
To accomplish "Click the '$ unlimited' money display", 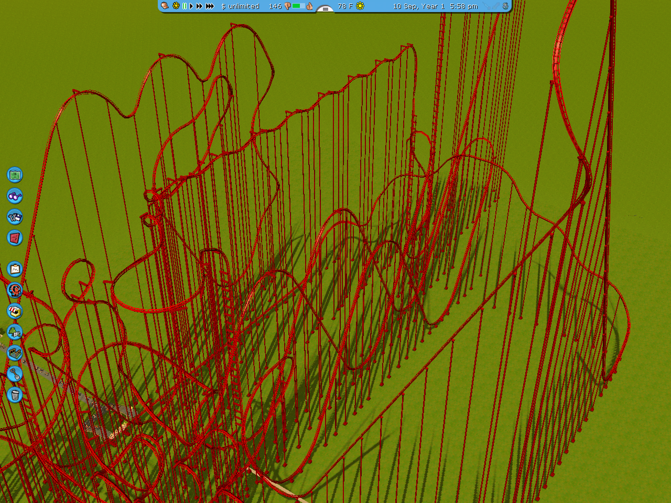I will point(240,6).
